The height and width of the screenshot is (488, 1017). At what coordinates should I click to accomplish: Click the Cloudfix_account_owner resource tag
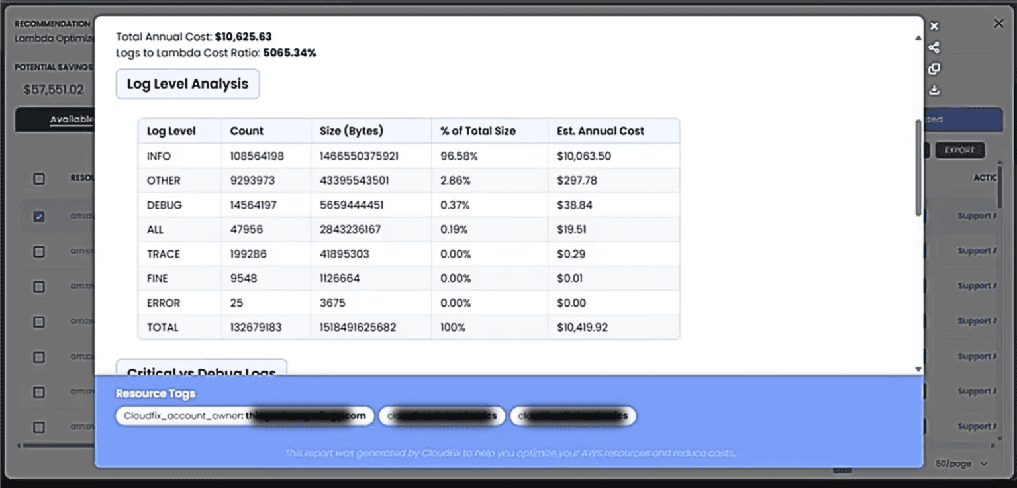(244, 416)
